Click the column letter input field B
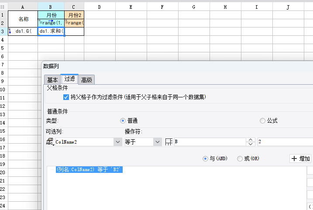This screenshot has height=210, width=313. point(210,142)
